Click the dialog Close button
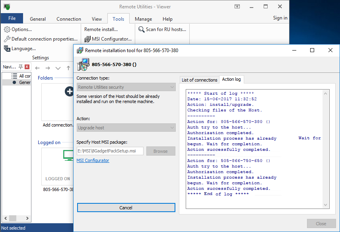 (321, 224)
